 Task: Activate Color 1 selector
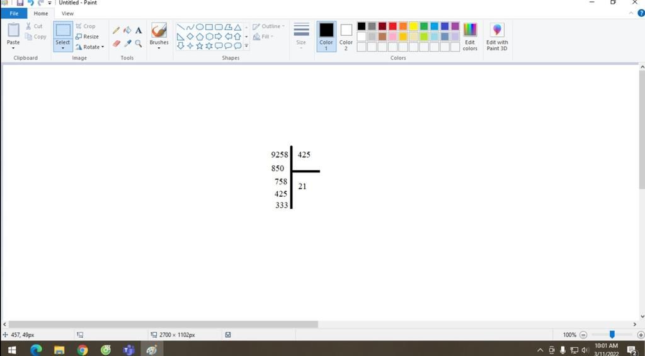326,36
